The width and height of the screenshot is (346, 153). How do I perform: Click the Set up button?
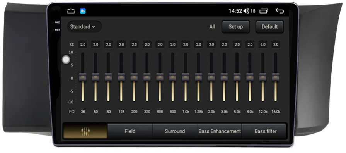[x=235, y=27]
